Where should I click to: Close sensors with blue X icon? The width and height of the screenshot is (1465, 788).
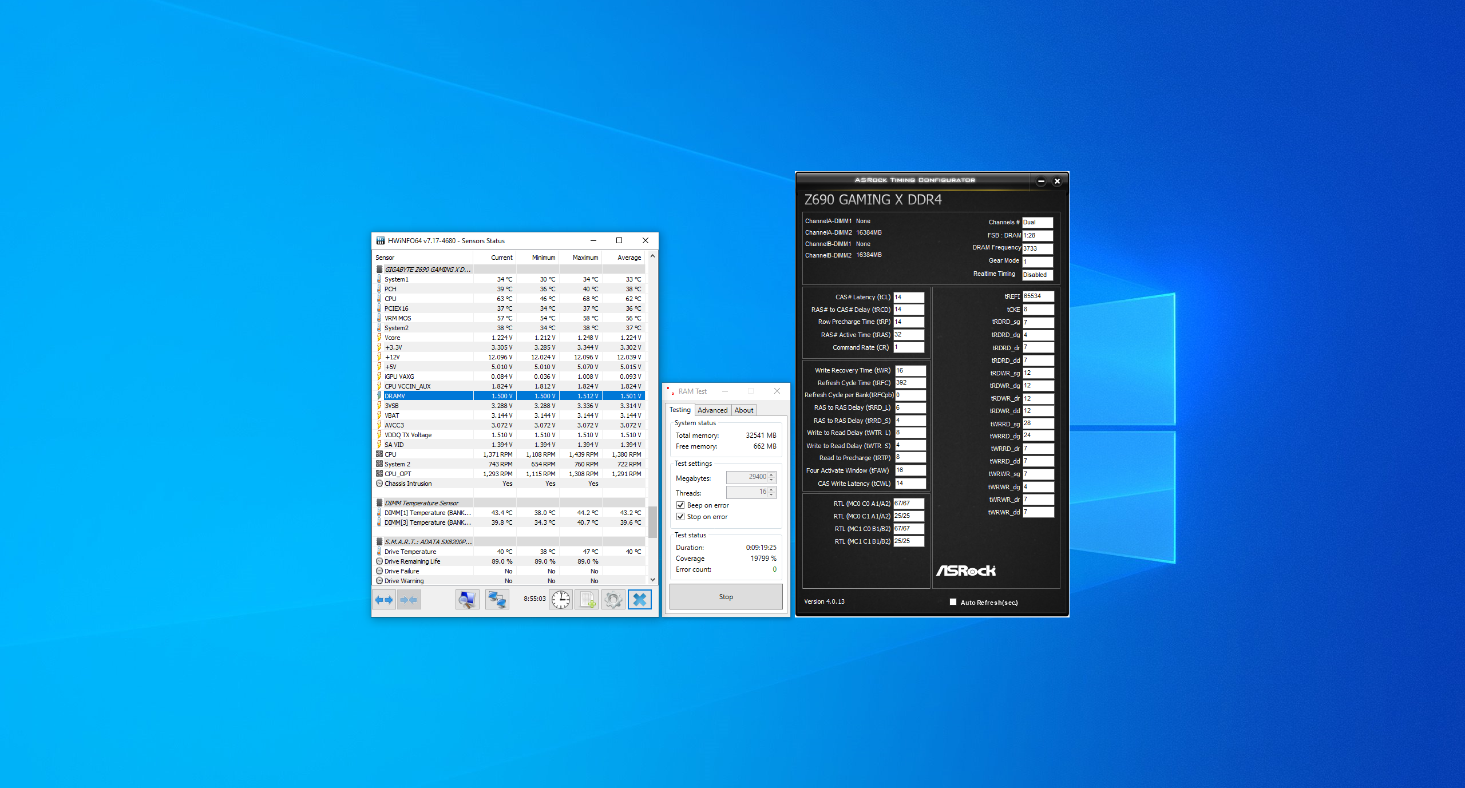[x=640, y=600]
